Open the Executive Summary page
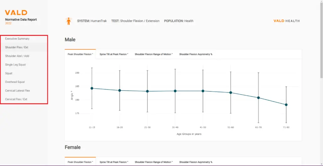The height and width of the screenshot is (166, 323). [17, 39]
